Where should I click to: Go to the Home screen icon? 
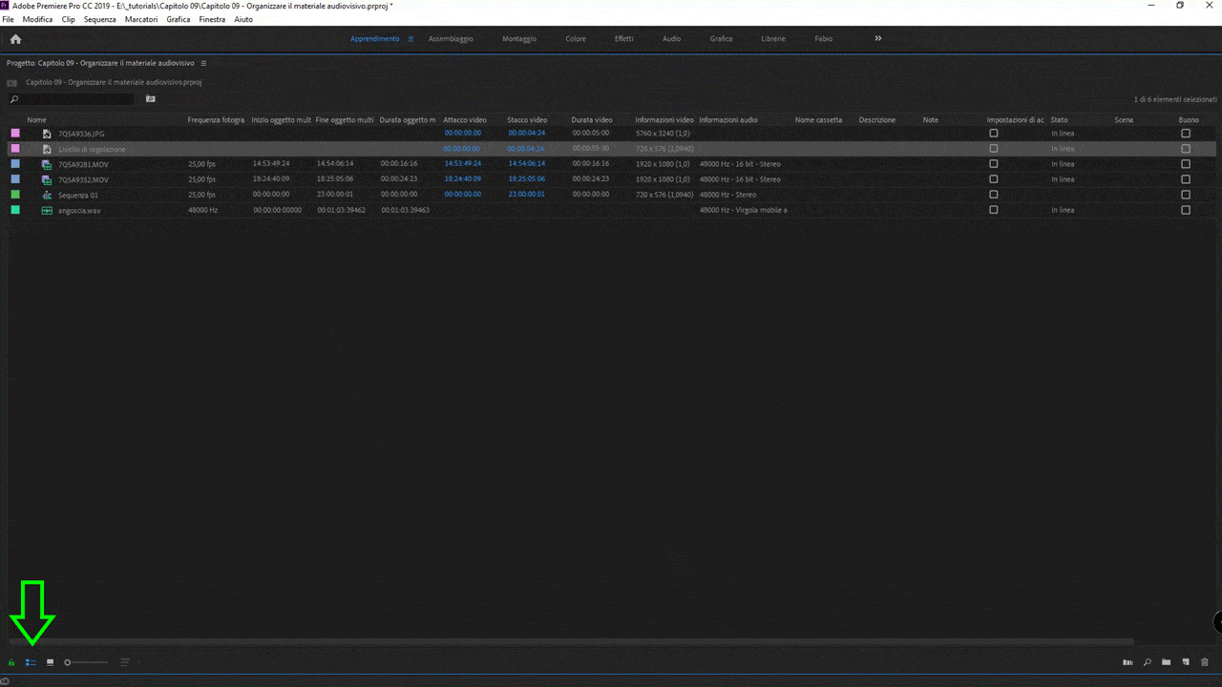pyautogui.click(x=15, y=39)
